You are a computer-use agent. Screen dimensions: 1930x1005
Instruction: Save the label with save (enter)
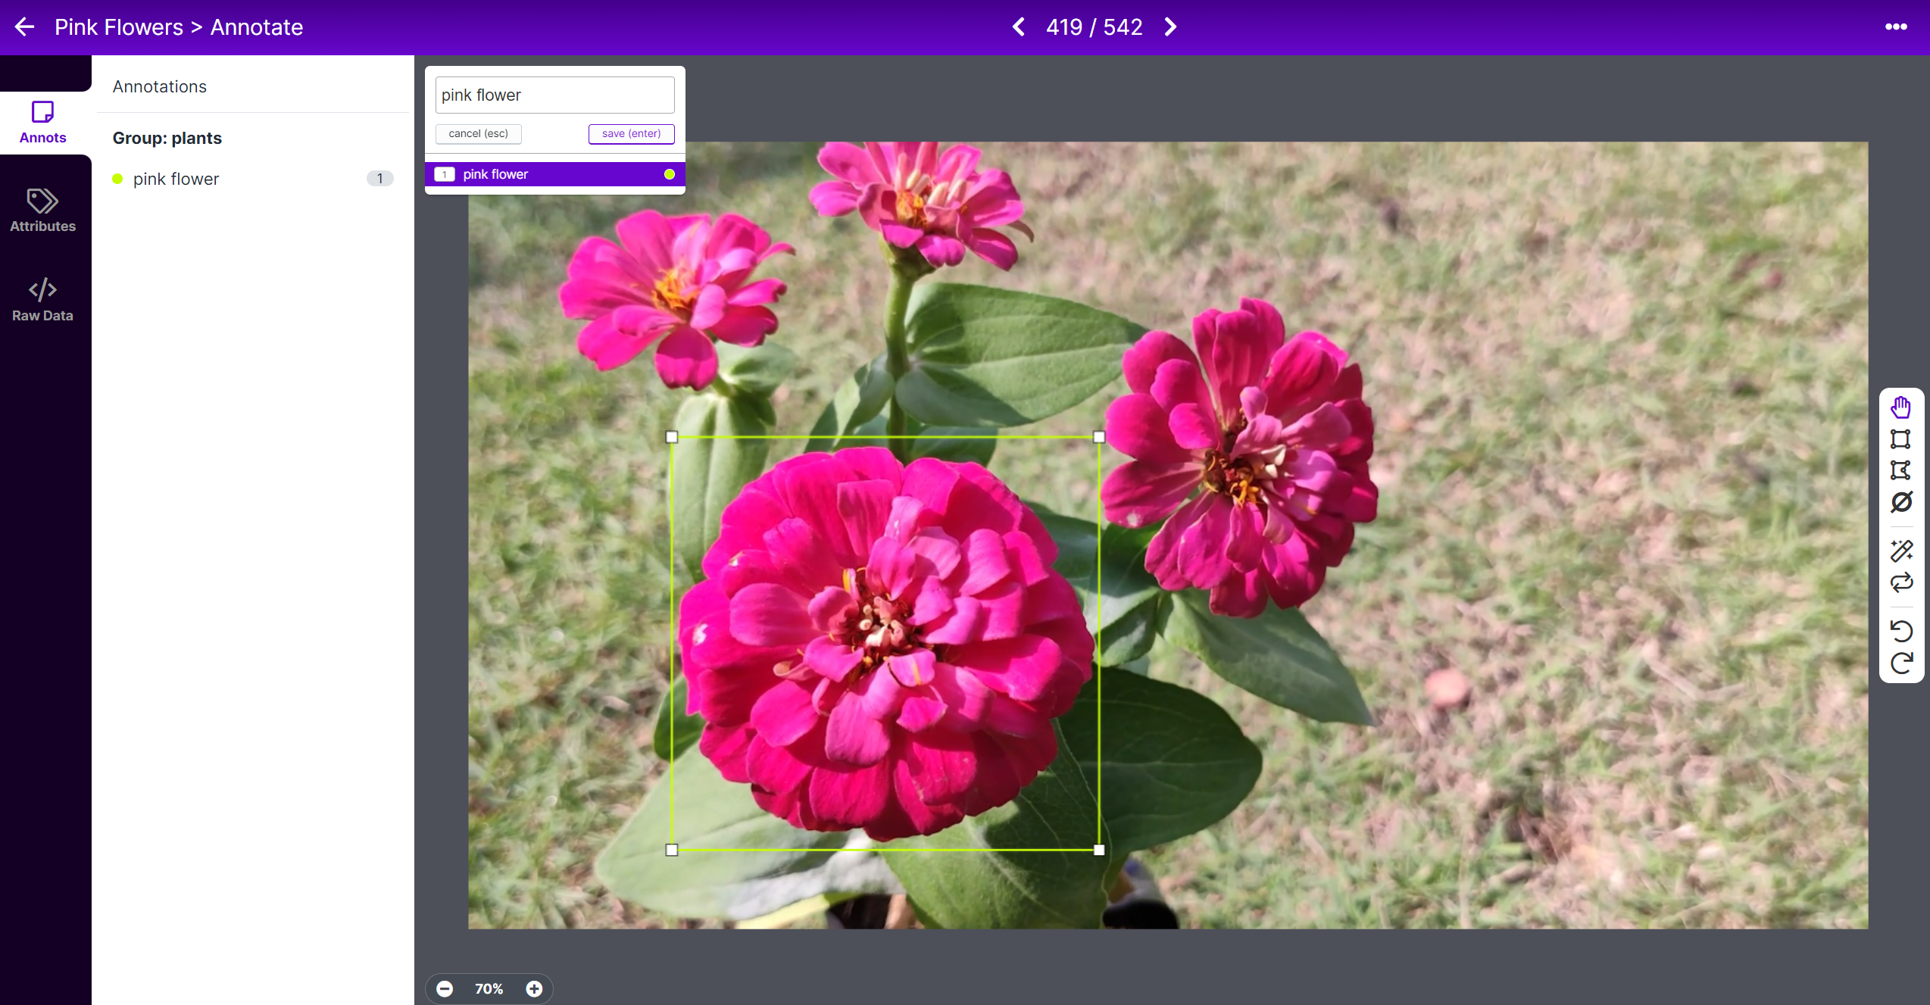632,134
